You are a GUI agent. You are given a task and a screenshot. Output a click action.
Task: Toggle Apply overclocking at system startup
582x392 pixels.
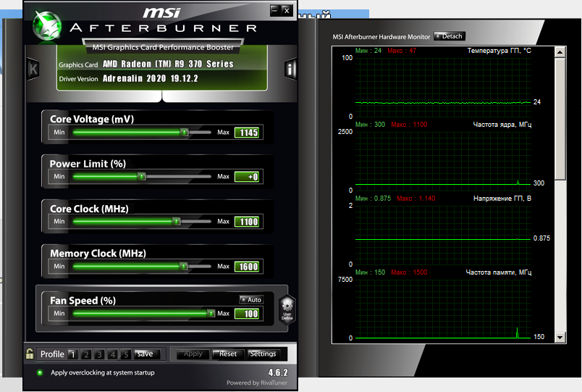click(x=40, y=372)
